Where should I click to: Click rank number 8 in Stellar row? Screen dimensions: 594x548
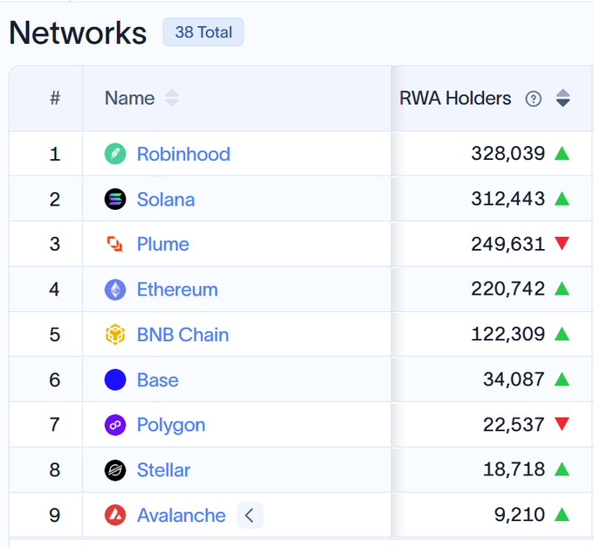pyautogui.click(x=55, y=470)
